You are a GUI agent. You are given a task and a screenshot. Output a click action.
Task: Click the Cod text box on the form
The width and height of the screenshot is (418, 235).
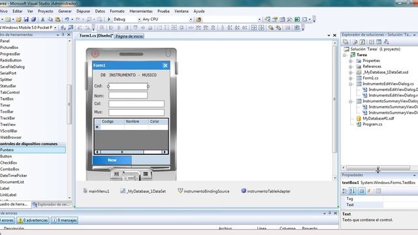[x=128, y=86]
